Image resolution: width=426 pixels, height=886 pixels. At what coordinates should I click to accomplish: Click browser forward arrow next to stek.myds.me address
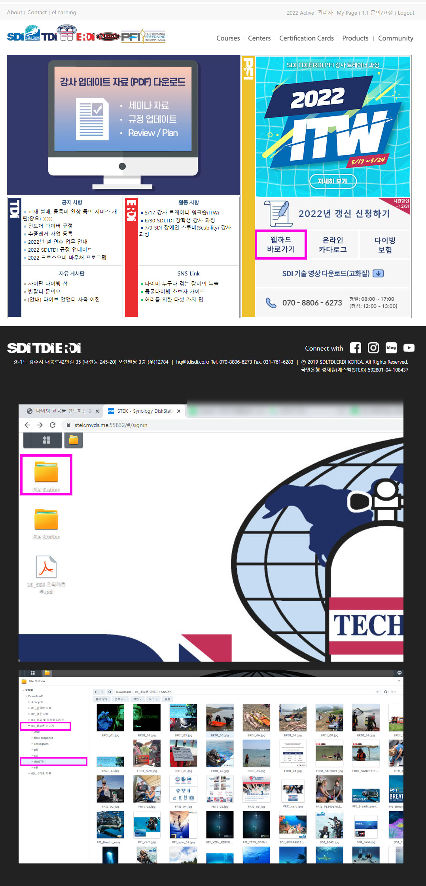click(x=40, y=425)
